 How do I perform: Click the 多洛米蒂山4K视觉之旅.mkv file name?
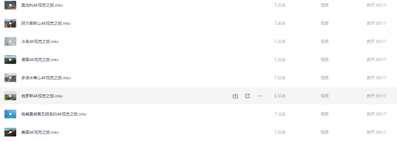(46, 78)
